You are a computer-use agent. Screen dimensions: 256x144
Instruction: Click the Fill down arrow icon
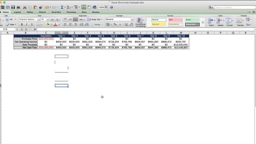tap(7, 20)
